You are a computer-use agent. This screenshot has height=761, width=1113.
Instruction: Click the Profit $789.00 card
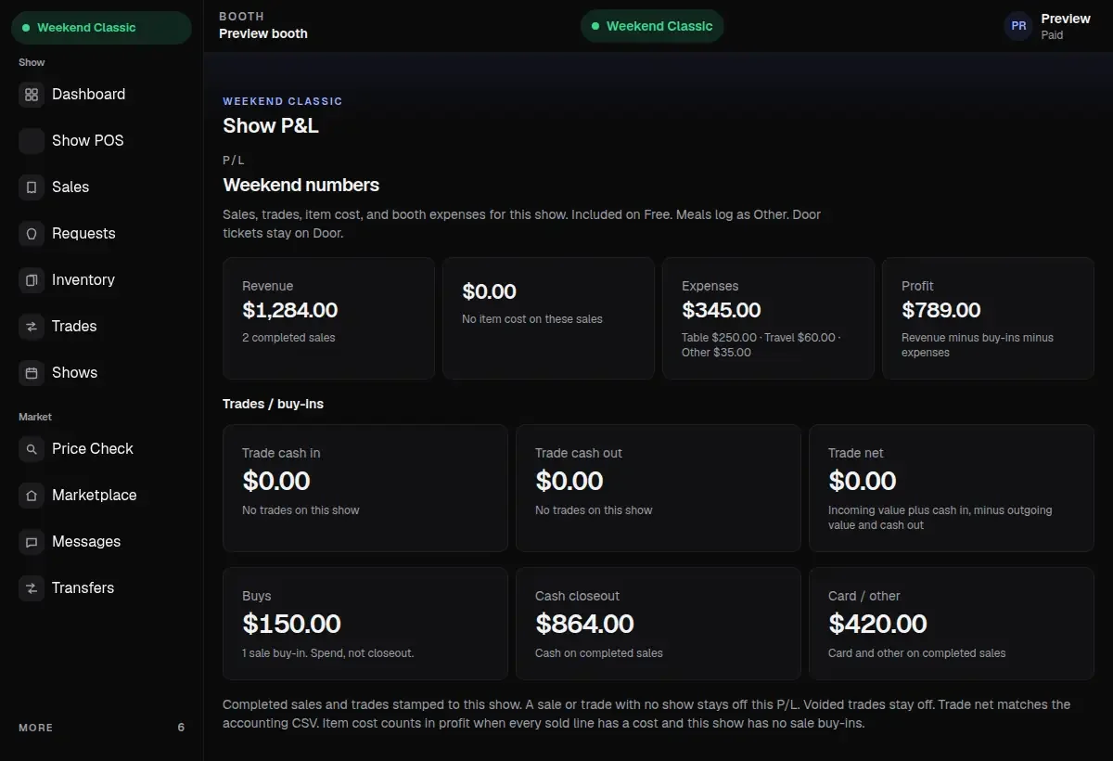[988, 318]
